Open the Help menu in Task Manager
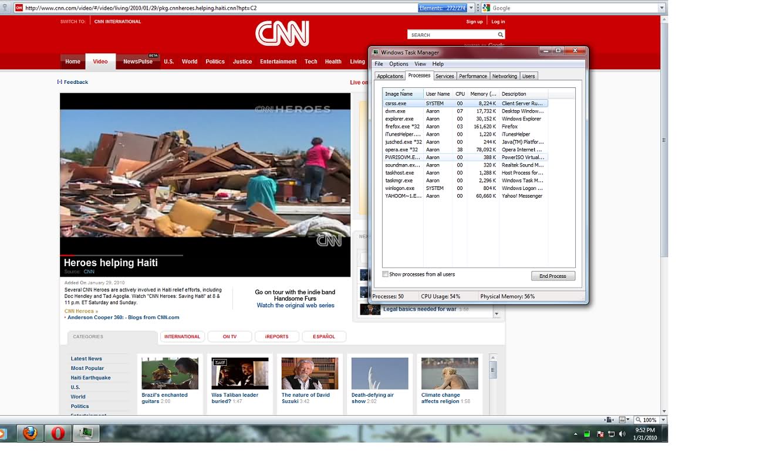 click(438, 64)
